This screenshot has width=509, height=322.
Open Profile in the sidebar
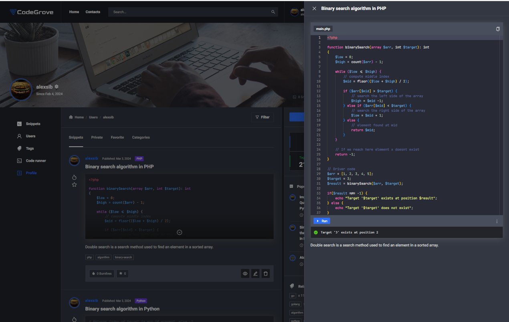tap(31, 173)
